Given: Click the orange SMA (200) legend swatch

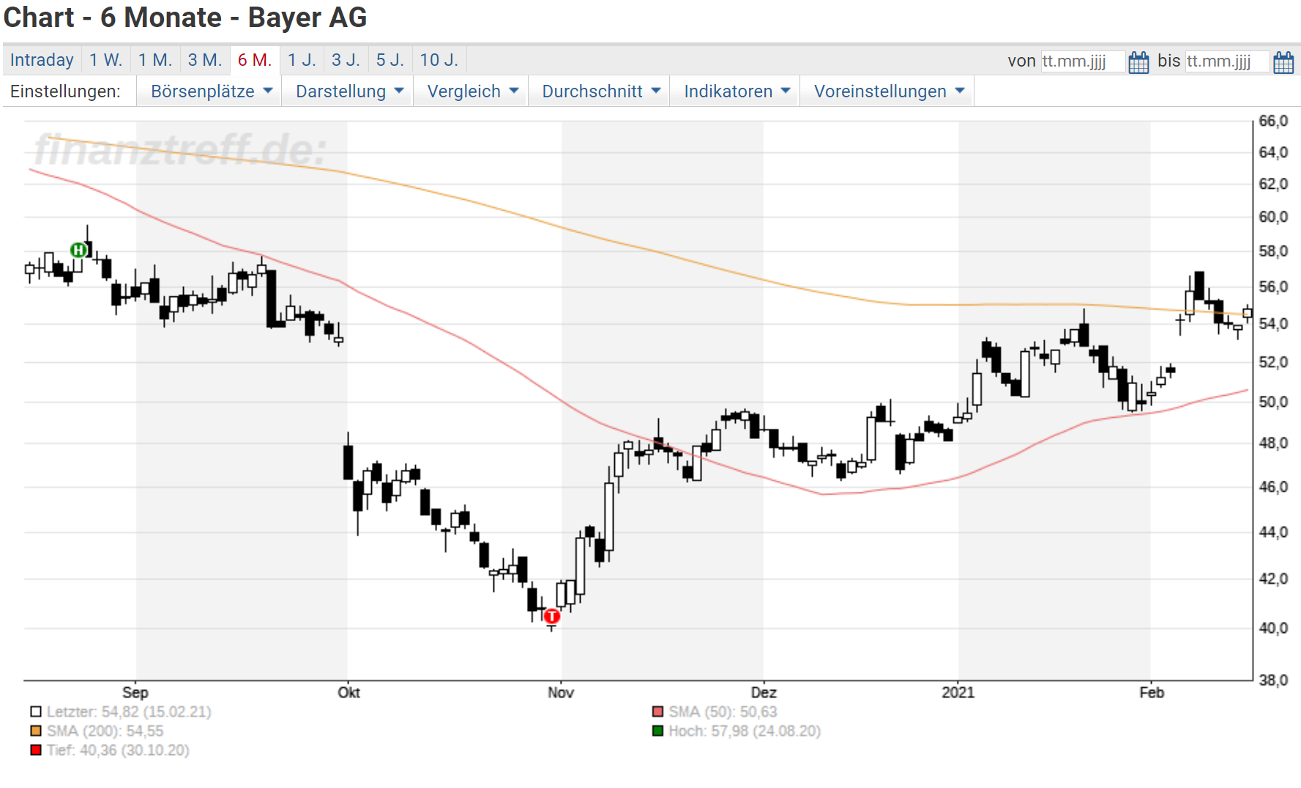Looking at the screenshot, I should [36, 731].
